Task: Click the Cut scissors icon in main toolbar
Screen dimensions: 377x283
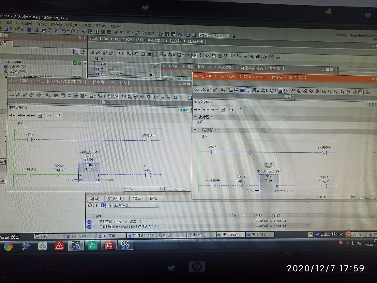Action: (37, 30)
